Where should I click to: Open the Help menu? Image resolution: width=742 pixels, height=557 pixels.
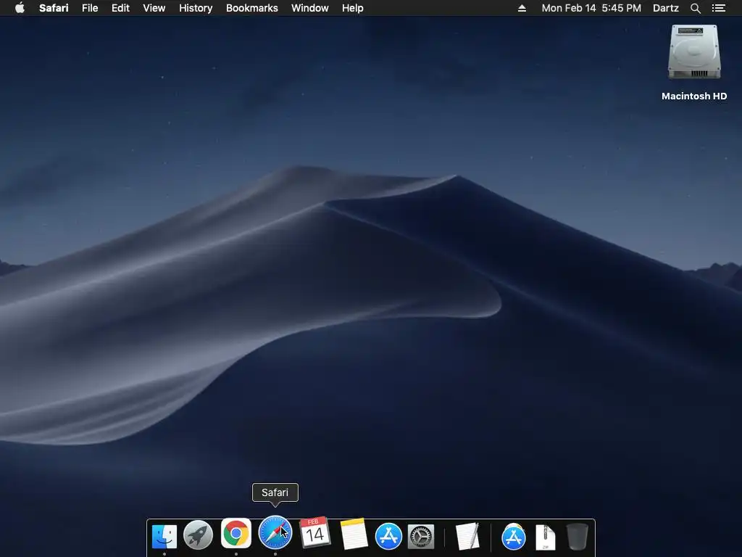353,8
